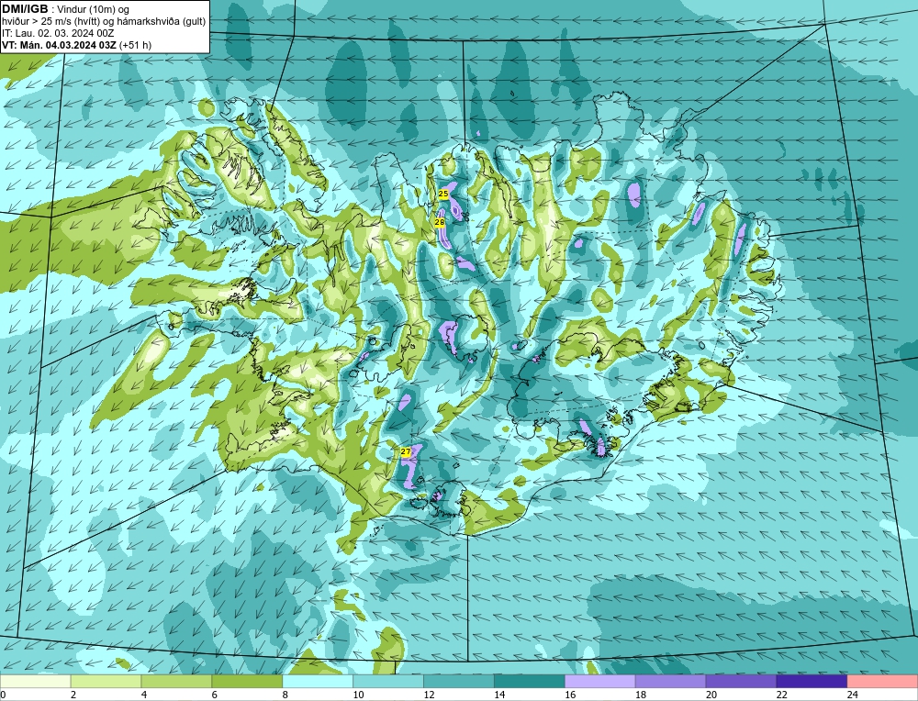Viewport: 918px width, 701px height.
Task: Click the legend tick number 18
Action: pyautogui.click(x=641, y=695)
